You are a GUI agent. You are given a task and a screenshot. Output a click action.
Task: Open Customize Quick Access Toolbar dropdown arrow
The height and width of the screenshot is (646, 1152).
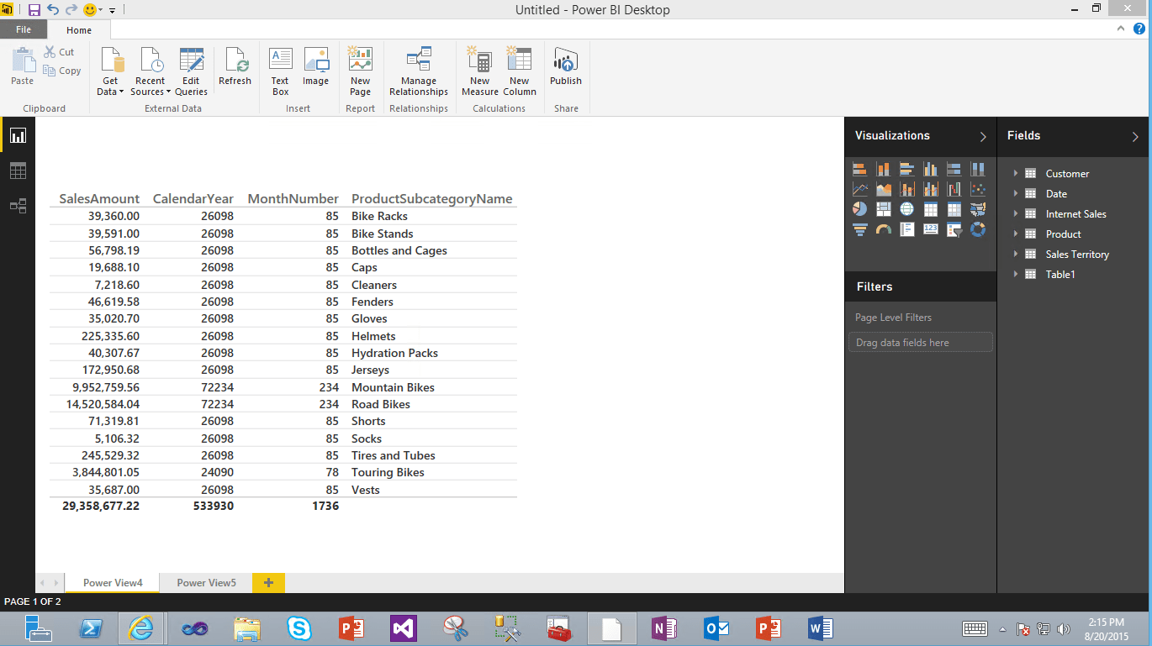tap(112, 10)
